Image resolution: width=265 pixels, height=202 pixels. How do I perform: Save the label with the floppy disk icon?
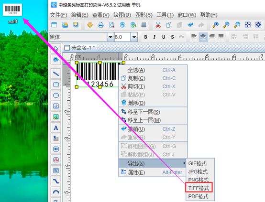(76, 25)
